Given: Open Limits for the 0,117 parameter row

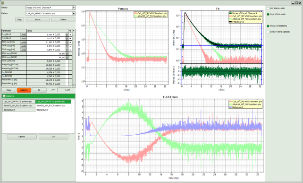Looking at the screenshot, I should coord(23,38).
